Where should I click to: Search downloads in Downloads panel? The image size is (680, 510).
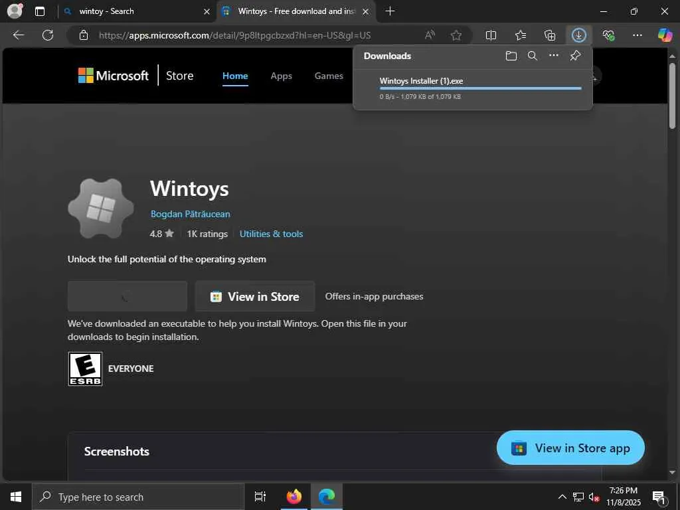pos(533,56)
